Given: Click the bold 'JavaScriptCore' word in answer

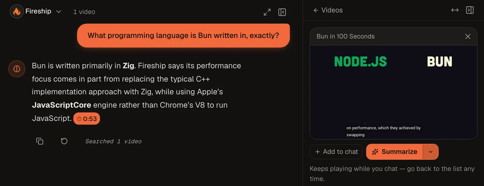Looking at the screenshot, I should (62, 105).
